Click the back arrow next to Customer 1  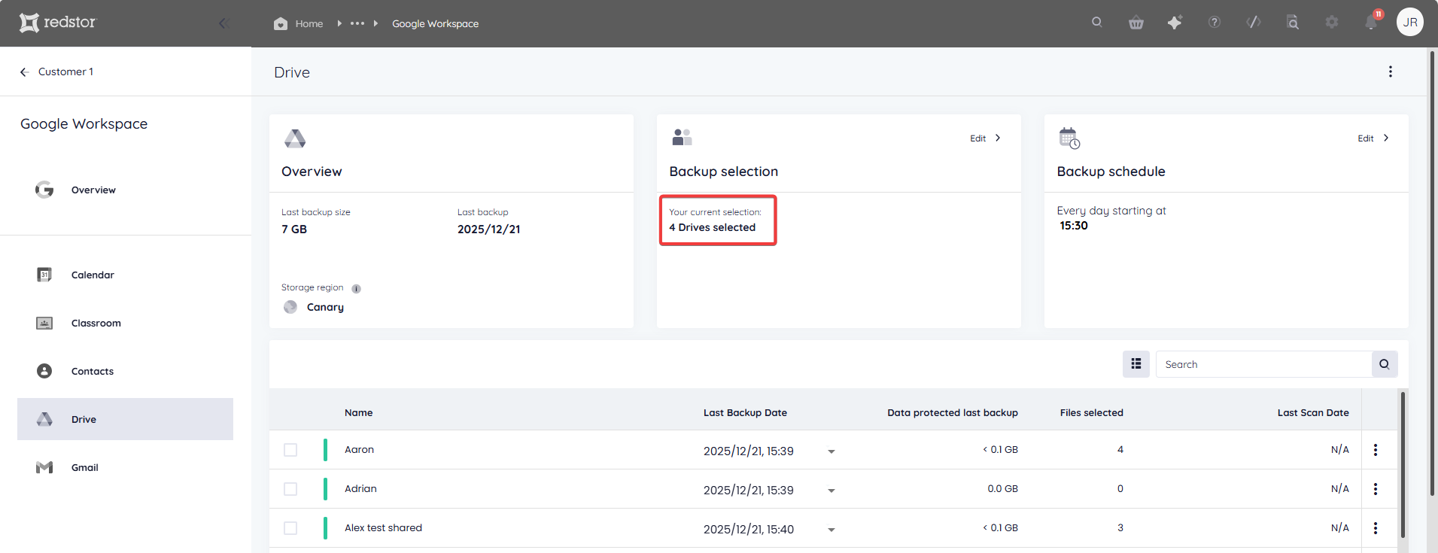click(24, 71)
